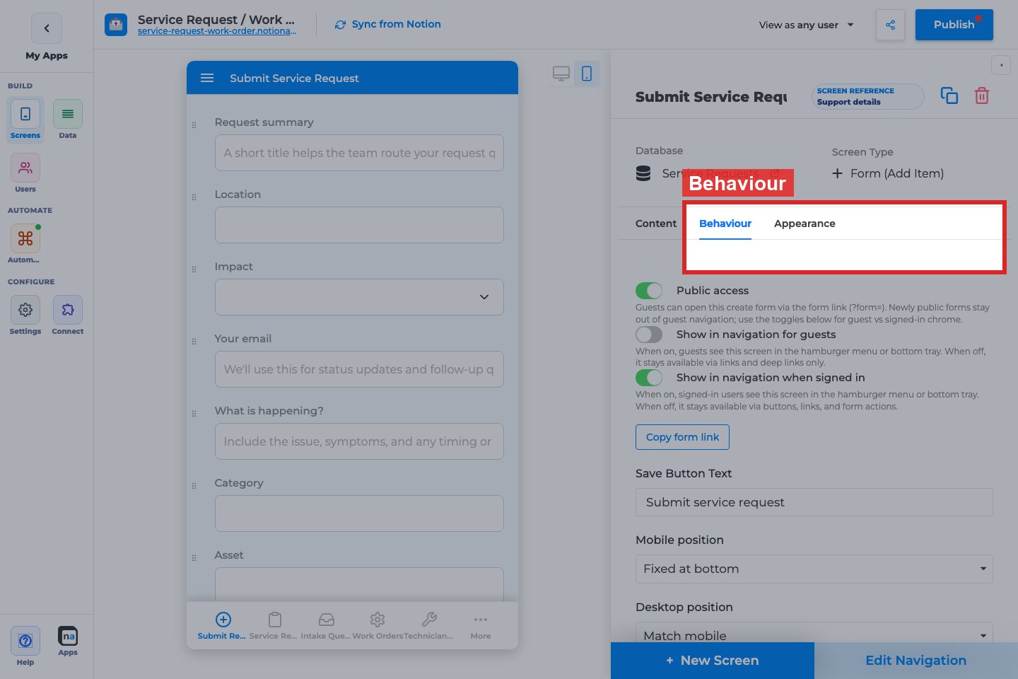This screenshot has width=1018, height=679.
Task: Click the Your email input field
Action: 359,369
